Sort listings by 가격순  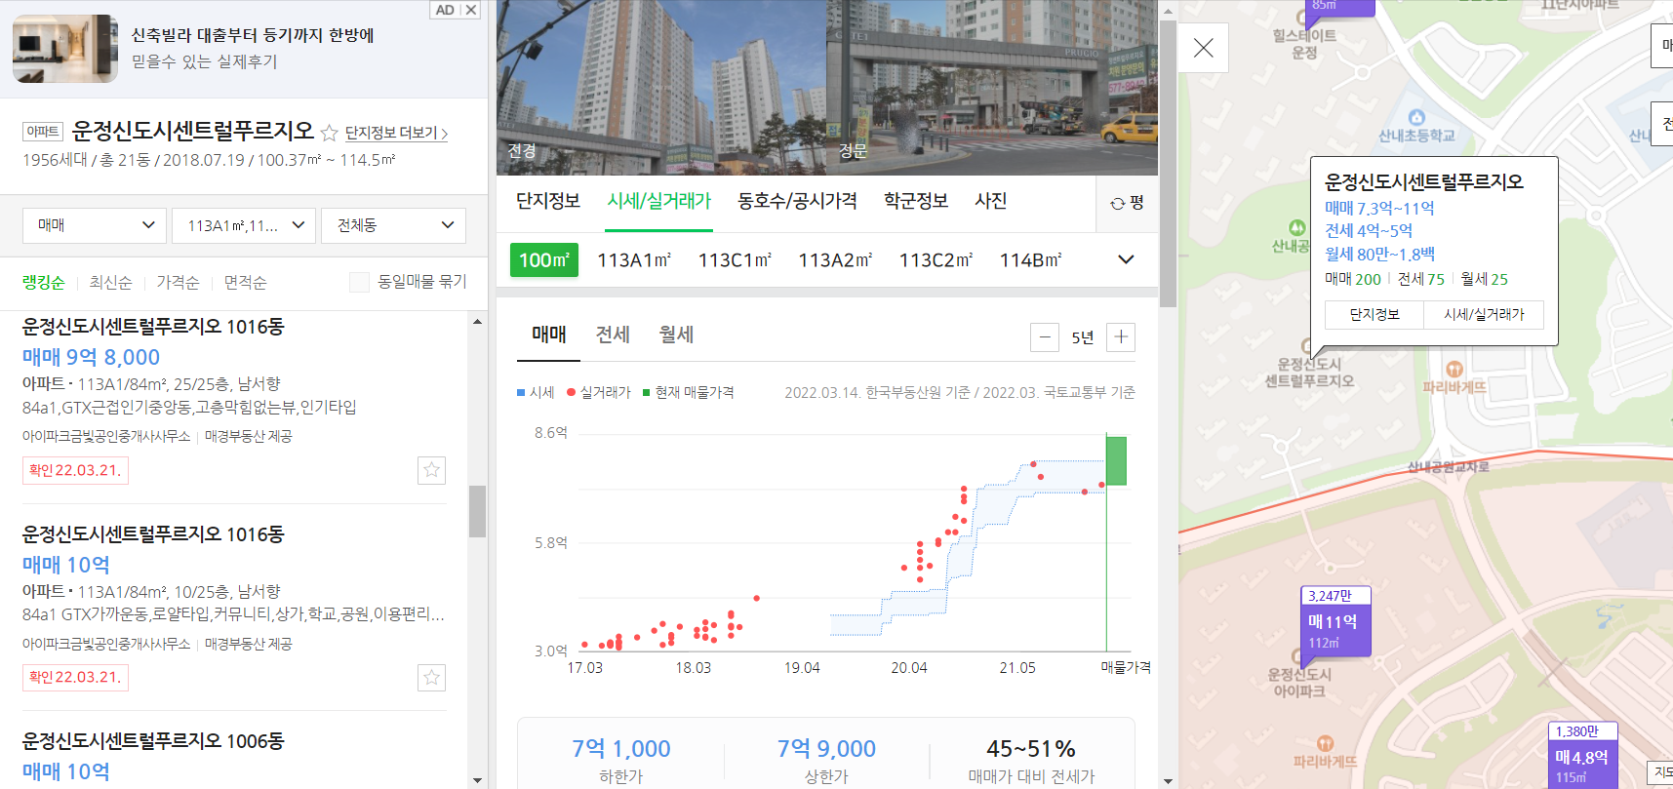coord(178,282)
